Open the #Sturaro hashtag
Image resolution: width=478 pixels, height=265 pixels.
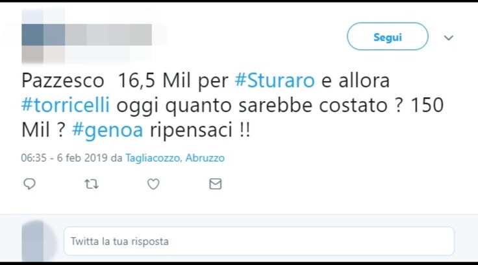tap(275, 80)
